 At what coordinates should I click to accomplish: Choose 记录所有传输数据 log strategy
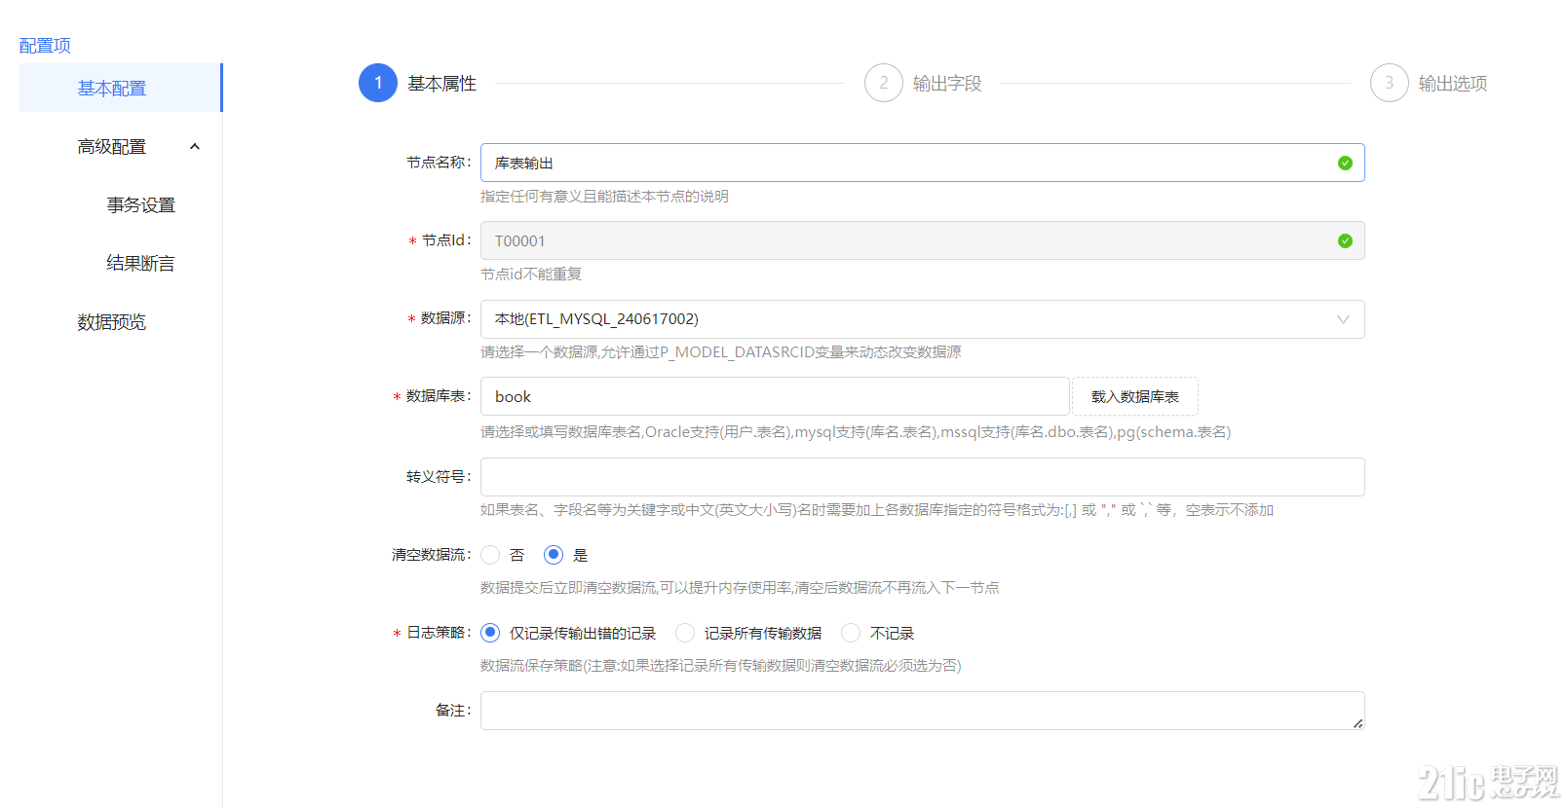tap(685, 633)
